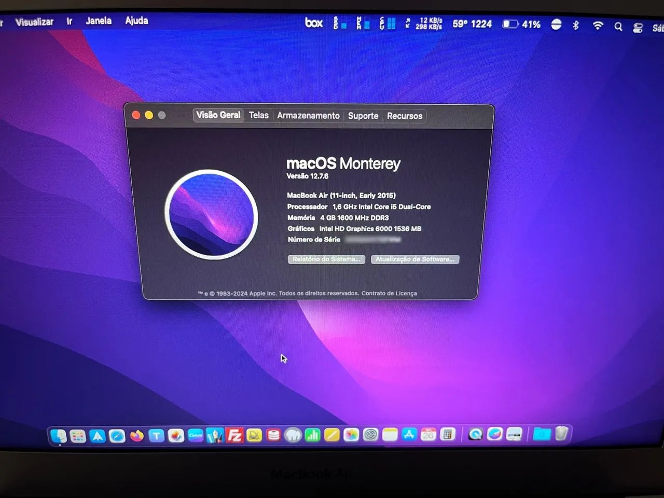Open Calendar showing 26 in Dock

point(428,435)
